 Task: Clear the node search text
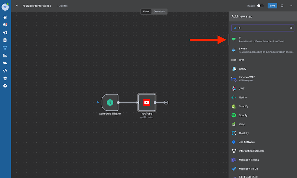click(x=291, y=28)
